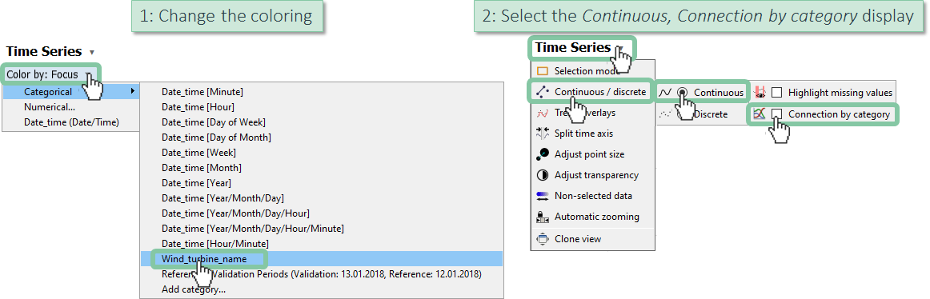
Task: Click the Automatic zooming icon
Action: coord(542,217)
